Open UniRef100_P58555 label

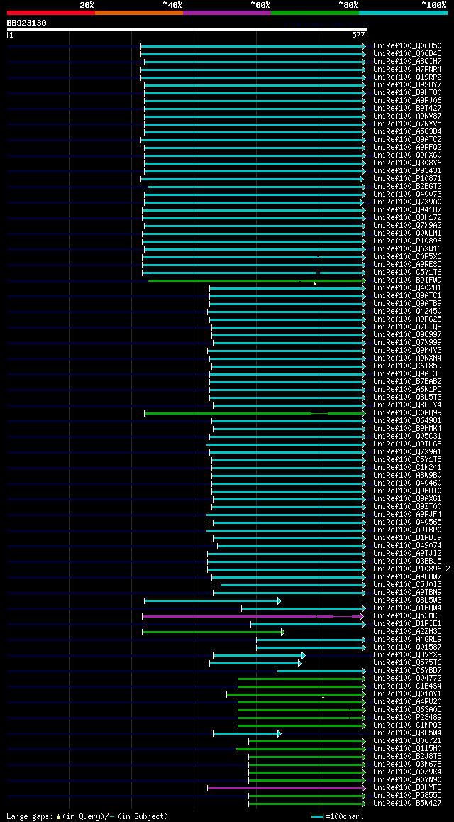click(x=407, y=796)
